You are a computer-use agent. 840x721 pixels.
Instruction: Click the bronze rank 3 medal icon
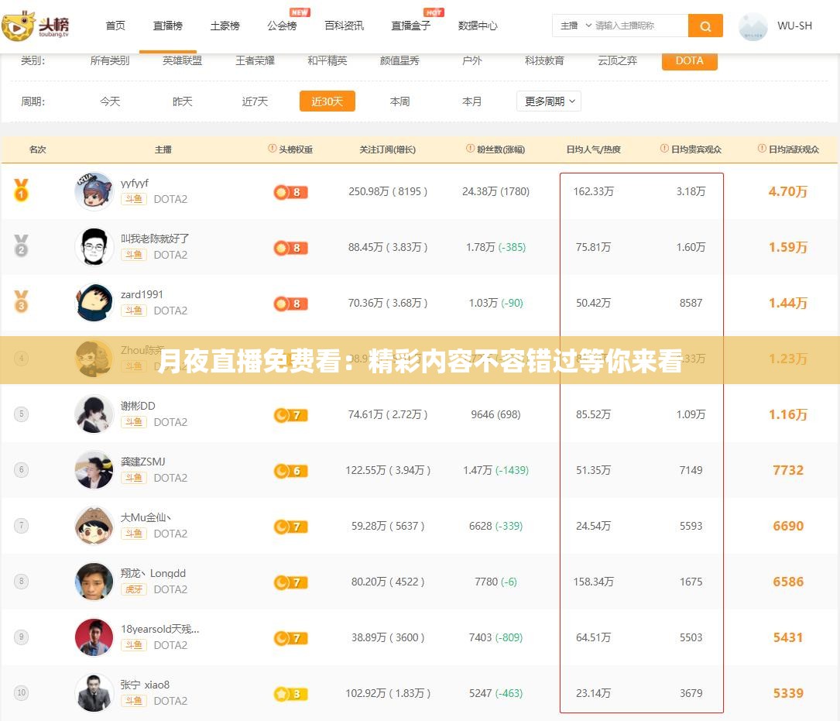(21, 301)
